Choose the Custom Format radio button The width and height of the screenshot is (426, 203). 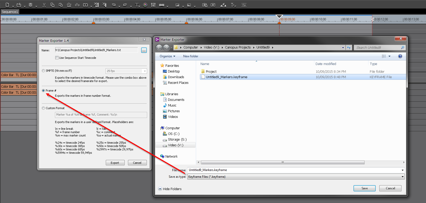[43, 108]
